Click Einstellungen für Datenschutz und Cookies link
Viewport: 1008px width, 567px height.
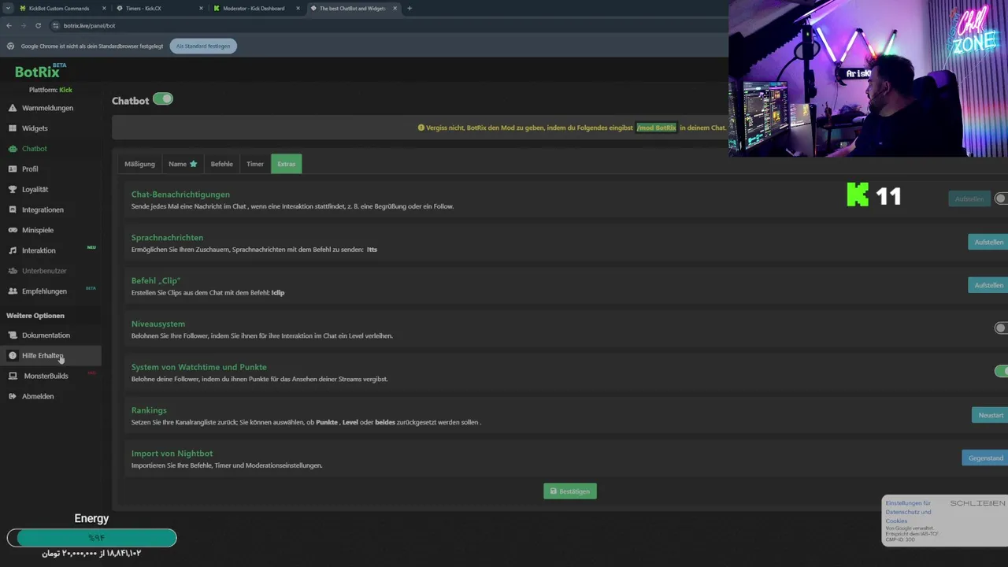tap(908, 512)
